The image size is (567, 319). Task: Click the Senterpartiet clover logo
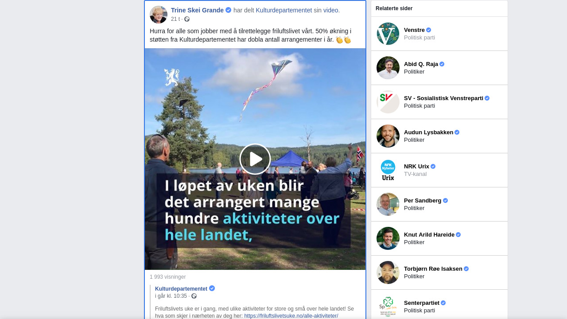[x=388, y=307]
